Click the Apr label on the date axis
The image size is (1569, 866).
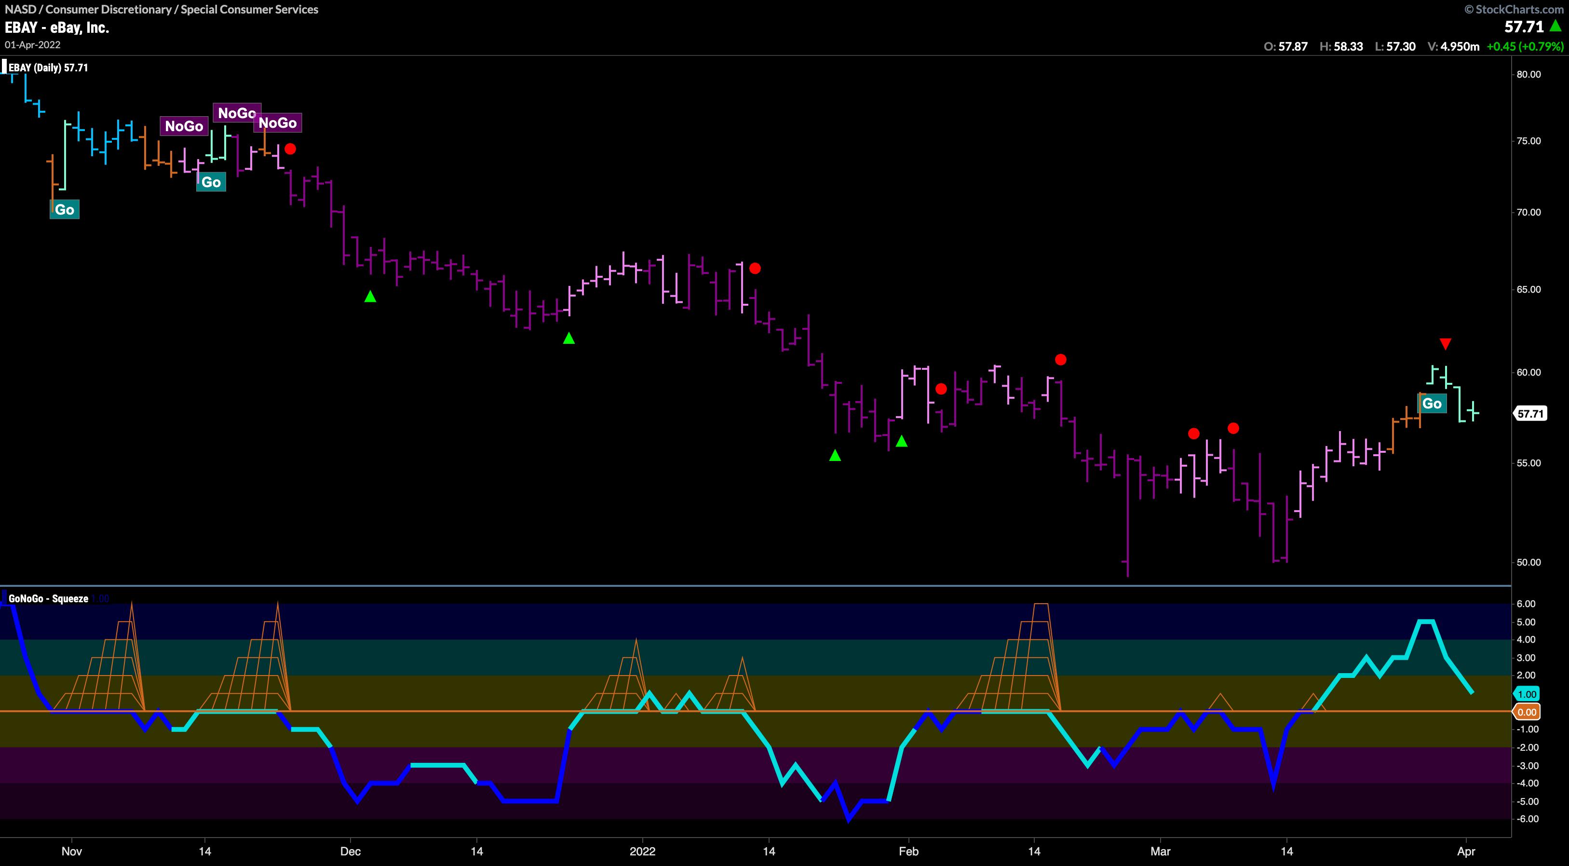1466,851
